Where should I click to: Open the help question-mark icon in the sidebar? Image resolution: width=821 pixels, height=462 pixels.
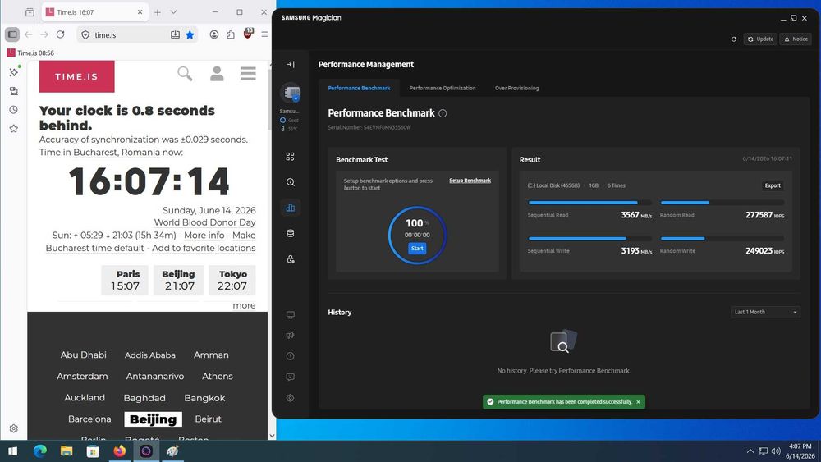(290, 356)
